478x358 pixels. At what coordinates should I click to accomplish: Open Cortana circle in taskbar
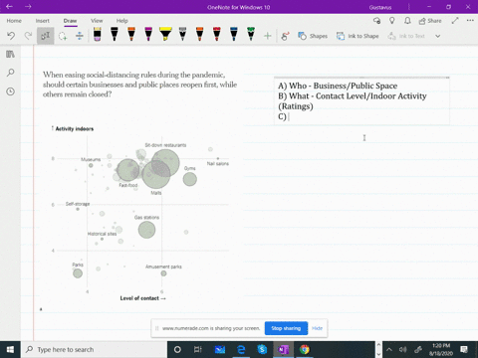tap(177, 349)
